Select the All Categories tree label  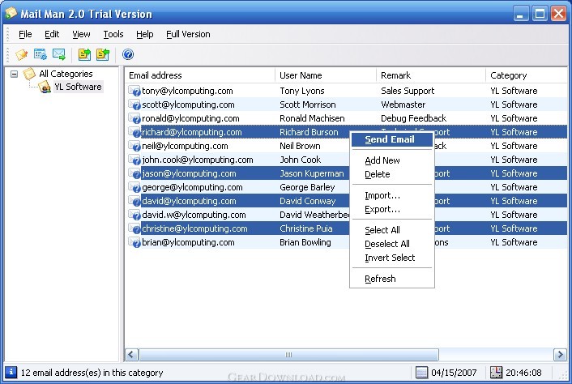[x=66, y=74]
